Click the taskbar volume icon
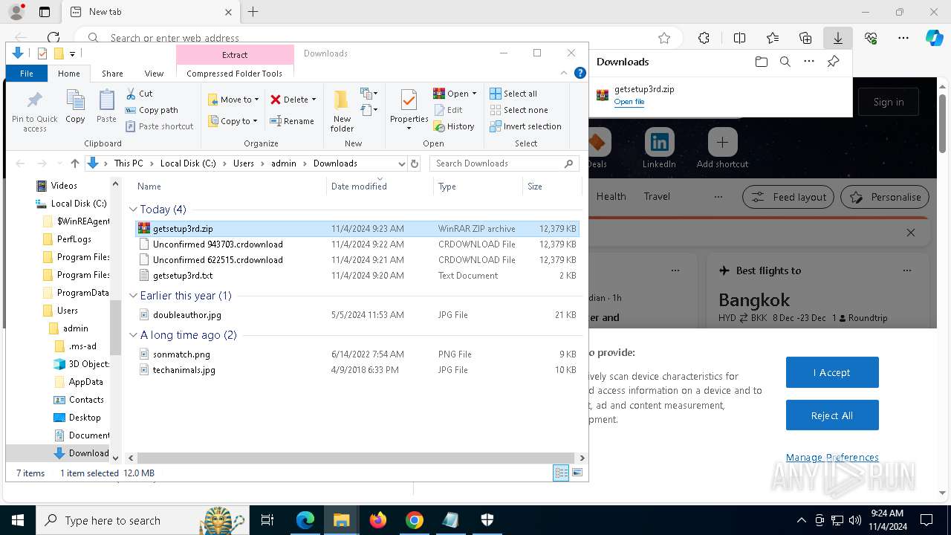Image resolution: width=951 pixels, height=535 pixels. (x=854, y=520)
